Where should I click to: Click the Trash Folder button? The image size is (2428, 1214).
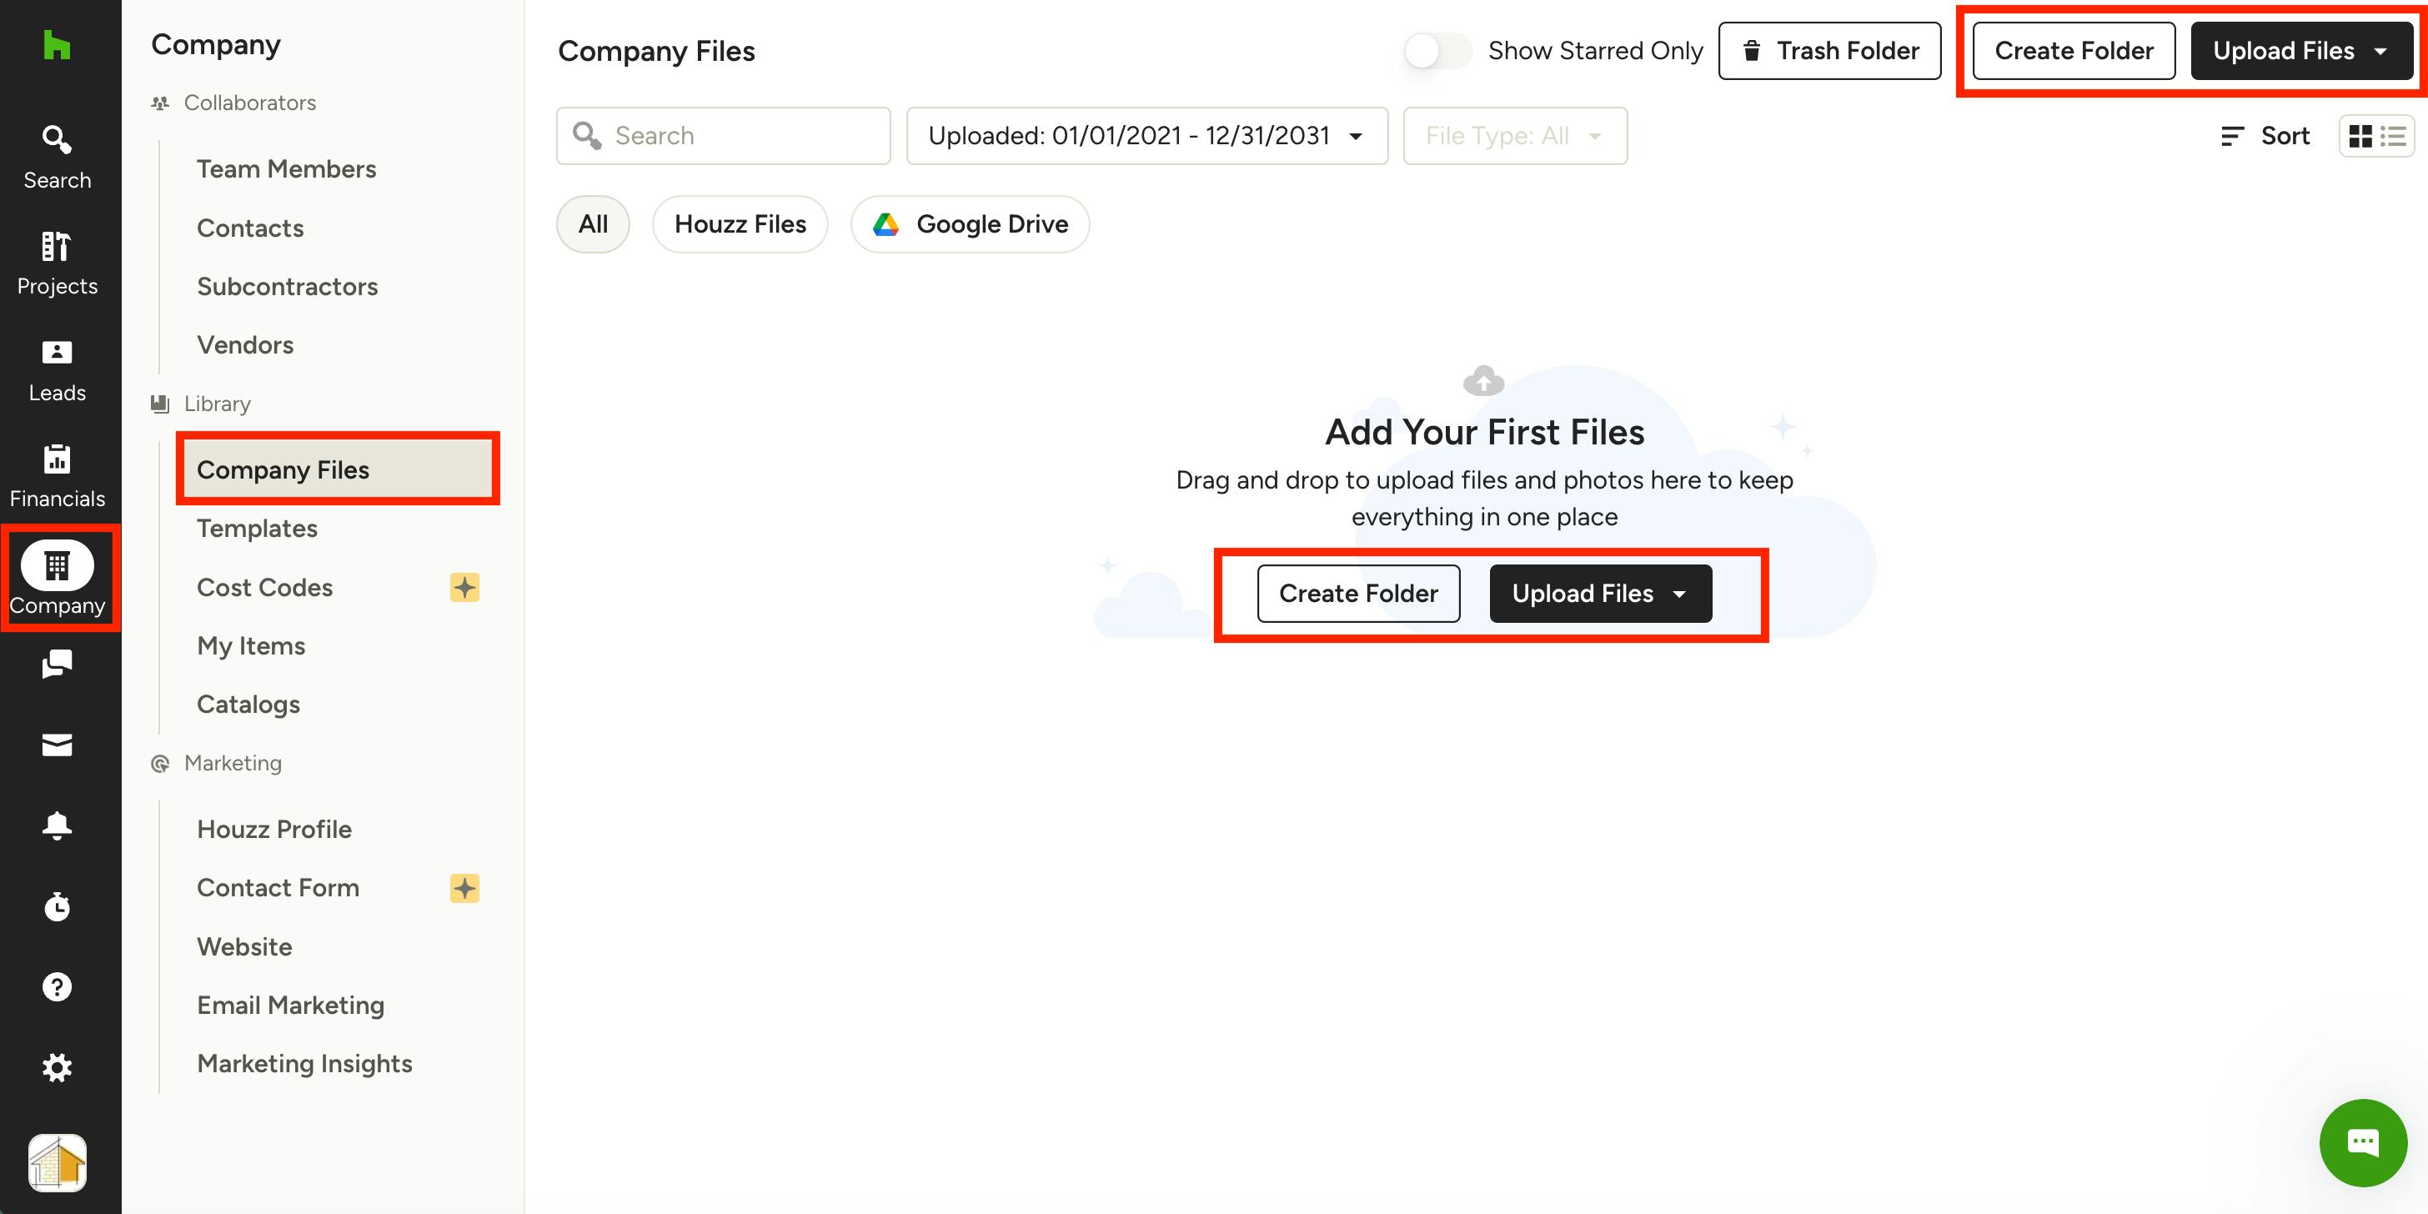coord(1829,51)
